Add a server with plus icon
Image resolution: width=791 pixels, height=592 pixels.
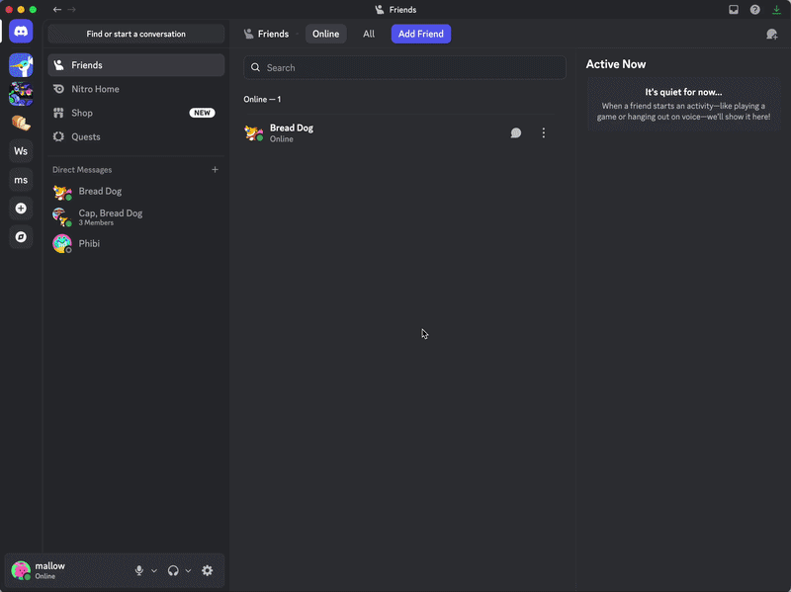coord(21,209)
